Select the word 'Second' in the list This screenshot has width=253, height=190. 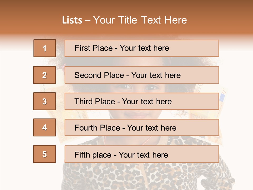(88, 75)
